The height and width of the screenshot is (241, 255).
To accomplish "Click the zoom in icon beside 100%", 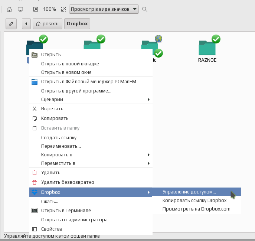I will point(63,9).
